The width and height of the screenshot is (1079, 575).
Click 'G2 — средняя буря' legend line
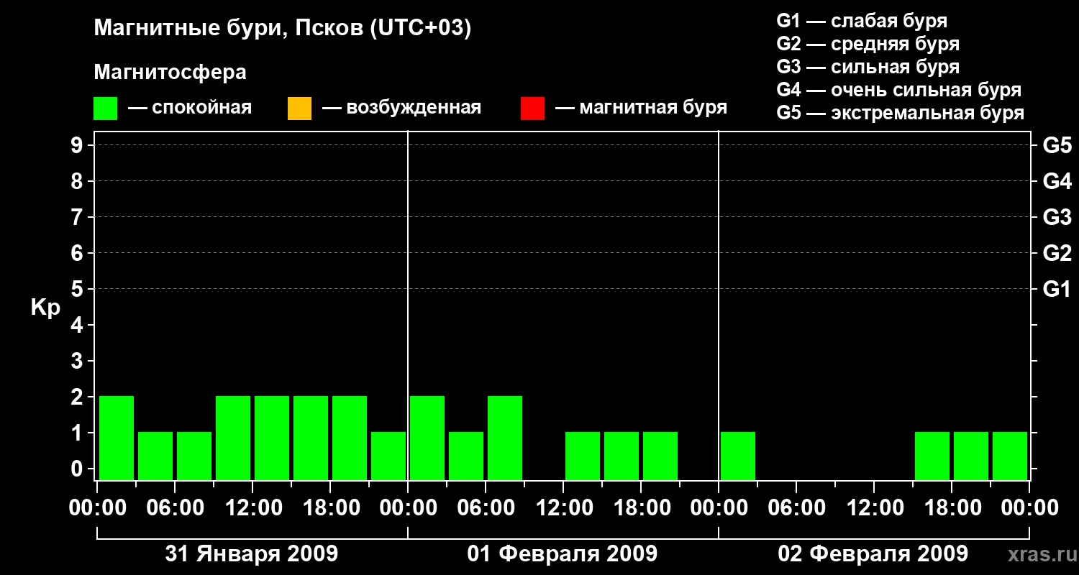pos(868,44)
